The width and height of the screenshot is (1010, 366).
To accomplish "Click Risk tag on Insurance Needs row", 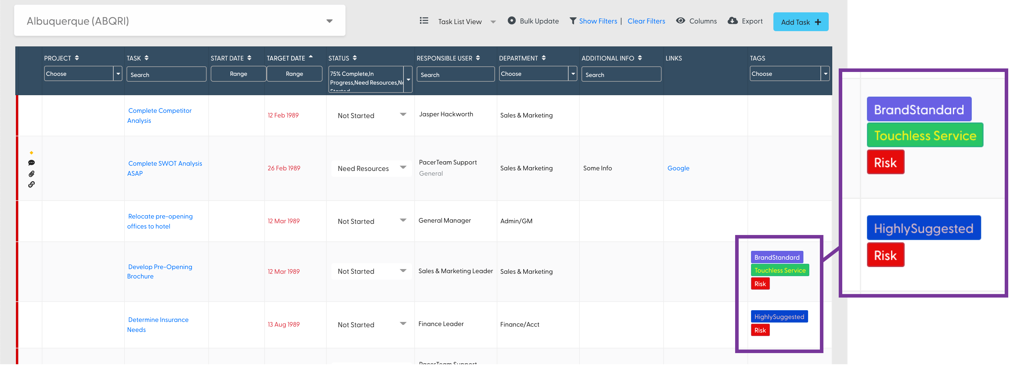I will pos(760,330).
